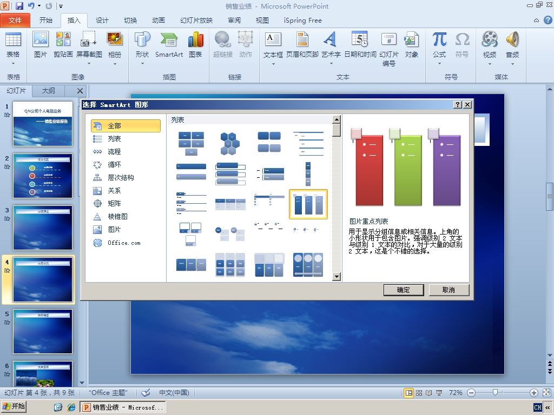Switch to the 开始 Home tab
This screenshot has height=415, width=554.
tap(46, 21)
